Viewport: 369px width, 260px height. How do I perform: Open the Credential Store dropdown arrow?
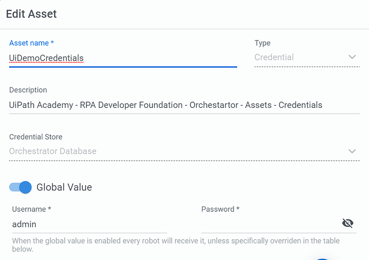click(352, 151)
